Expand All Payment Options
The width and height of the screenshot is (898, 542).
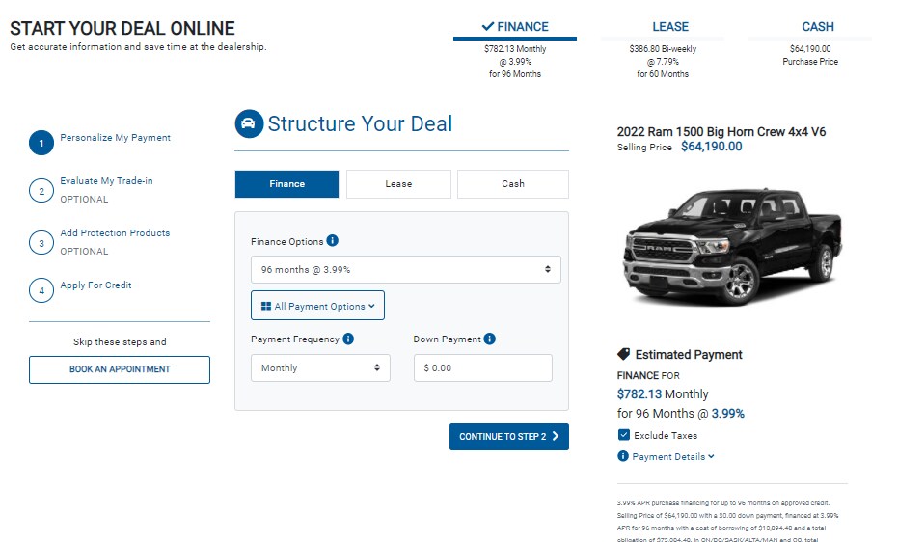318,306
